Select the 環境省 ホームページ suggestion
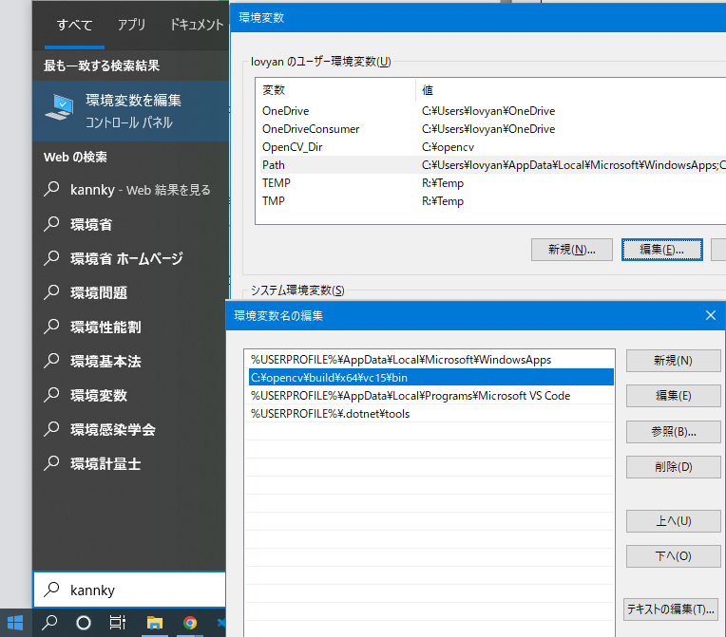Image resolution: width=726 pixels, height=637 pixels. 130,258
